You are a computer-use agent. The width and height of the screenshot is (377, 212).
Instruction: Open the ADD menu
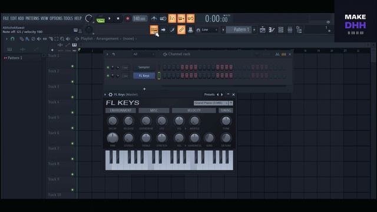21,18
